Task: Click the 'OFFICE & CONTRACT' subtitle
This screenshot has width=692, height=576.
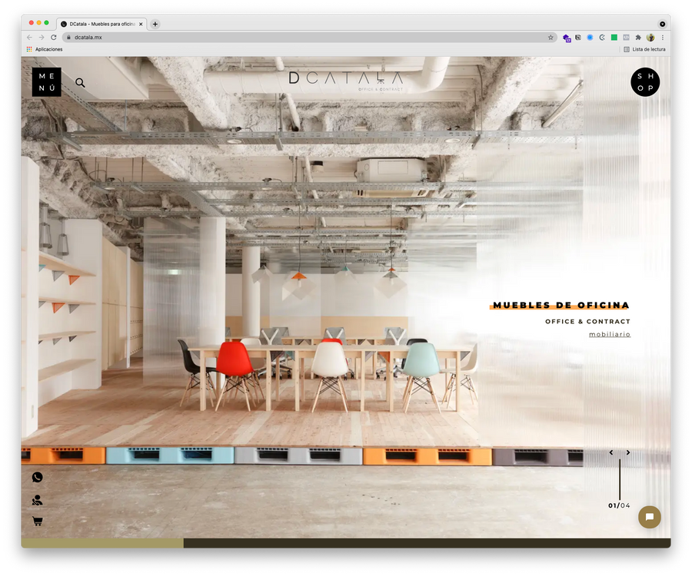Action: pyautogui.click(x=587, y=321)
